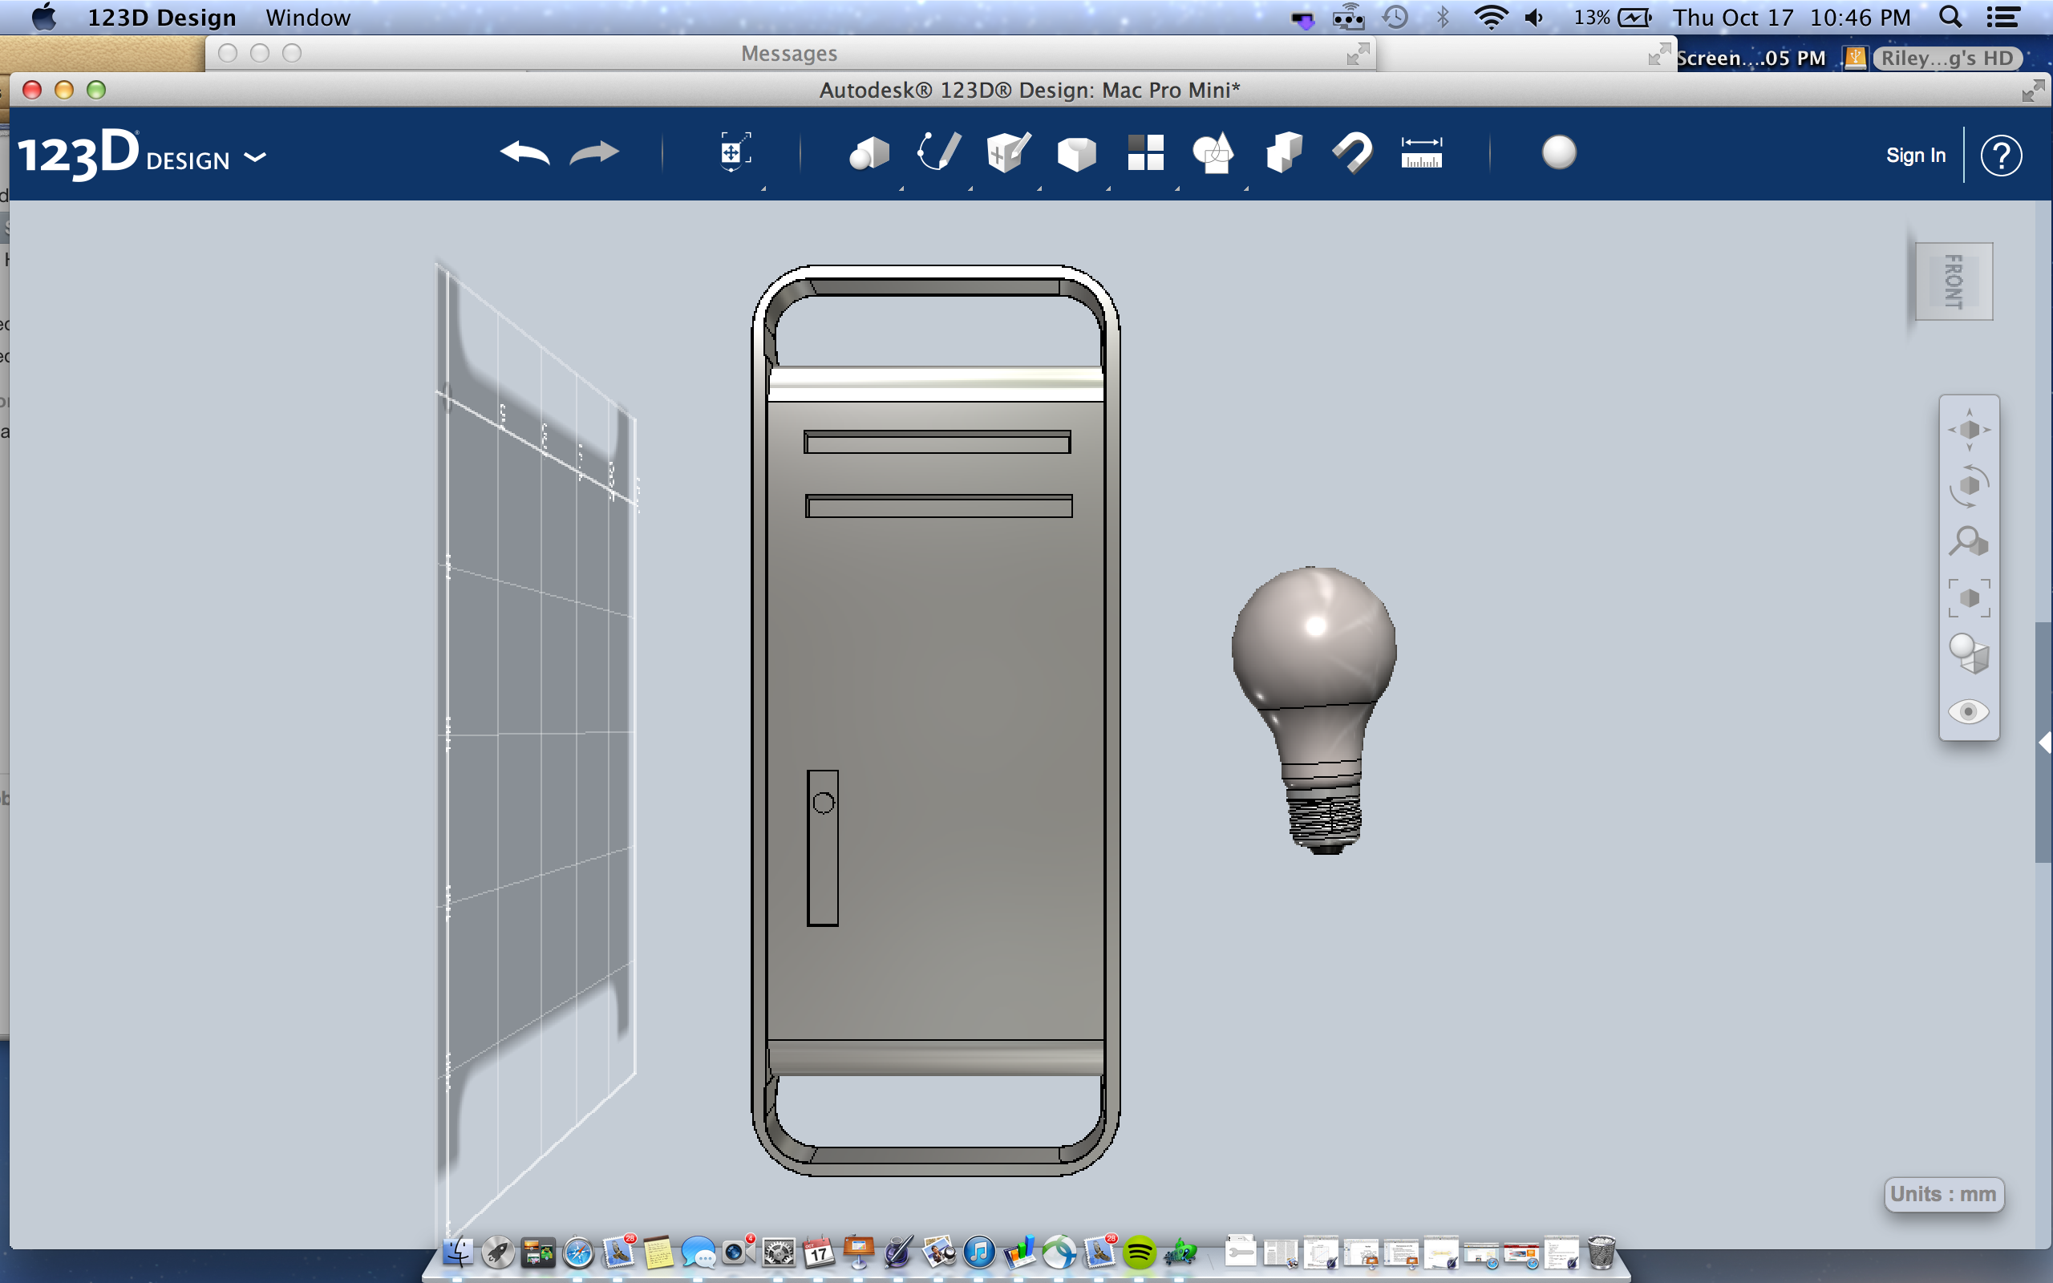2053x1283 pixels.
Task: Open the Combine tool
Action: point(1284,152)
